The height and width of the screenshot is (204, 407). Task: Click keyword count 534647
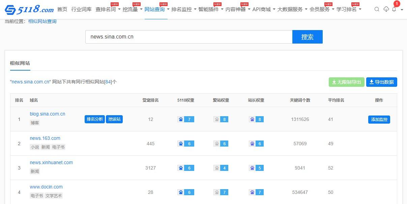[300, 192]
